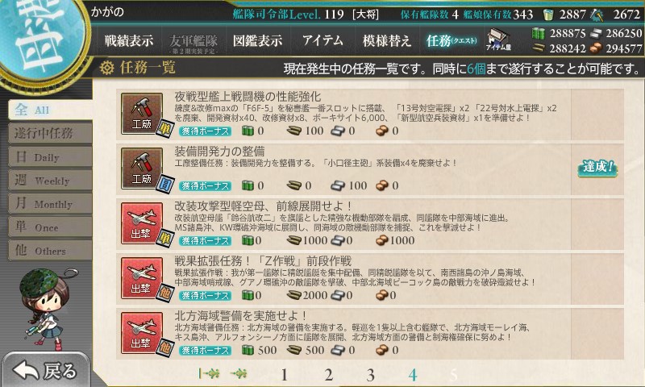Image resolution: width=645 pixels, height=387 pixels.
Task: Click the 出撃 icon of 戦果拡張任務 Z作戦 quest
Action: 142,278
